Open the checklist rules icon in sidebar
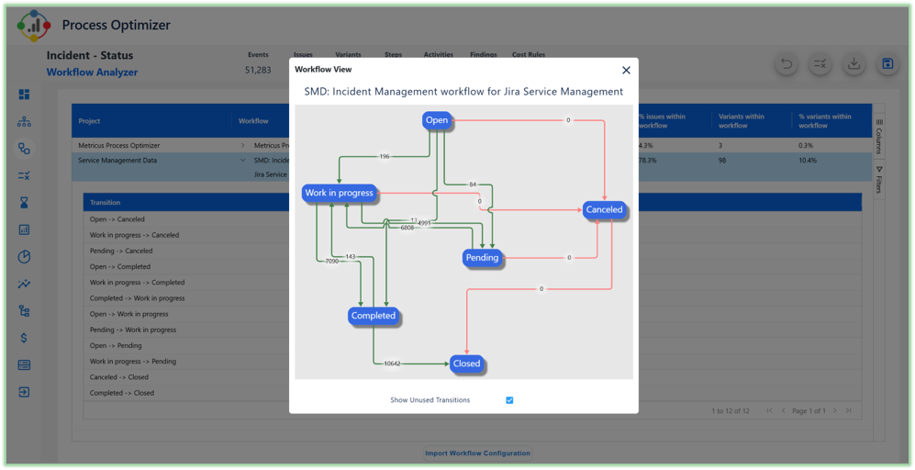The image size is (915, 470). (x=24, y=175)
